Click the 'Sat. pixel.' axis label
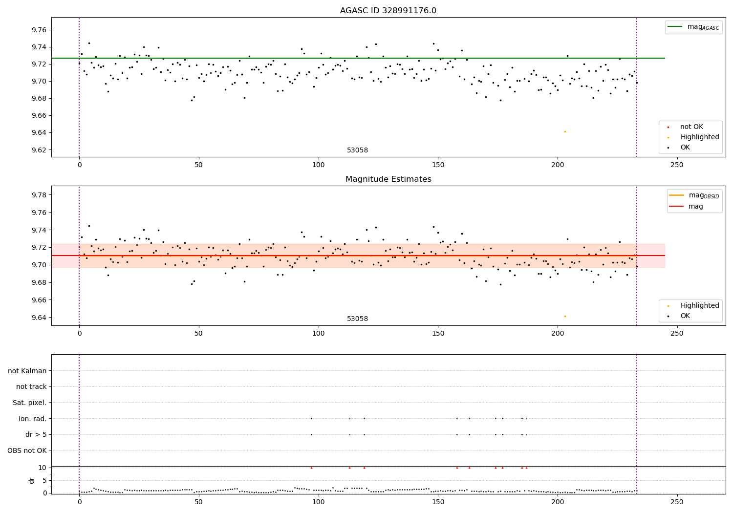 click(30, 403)
